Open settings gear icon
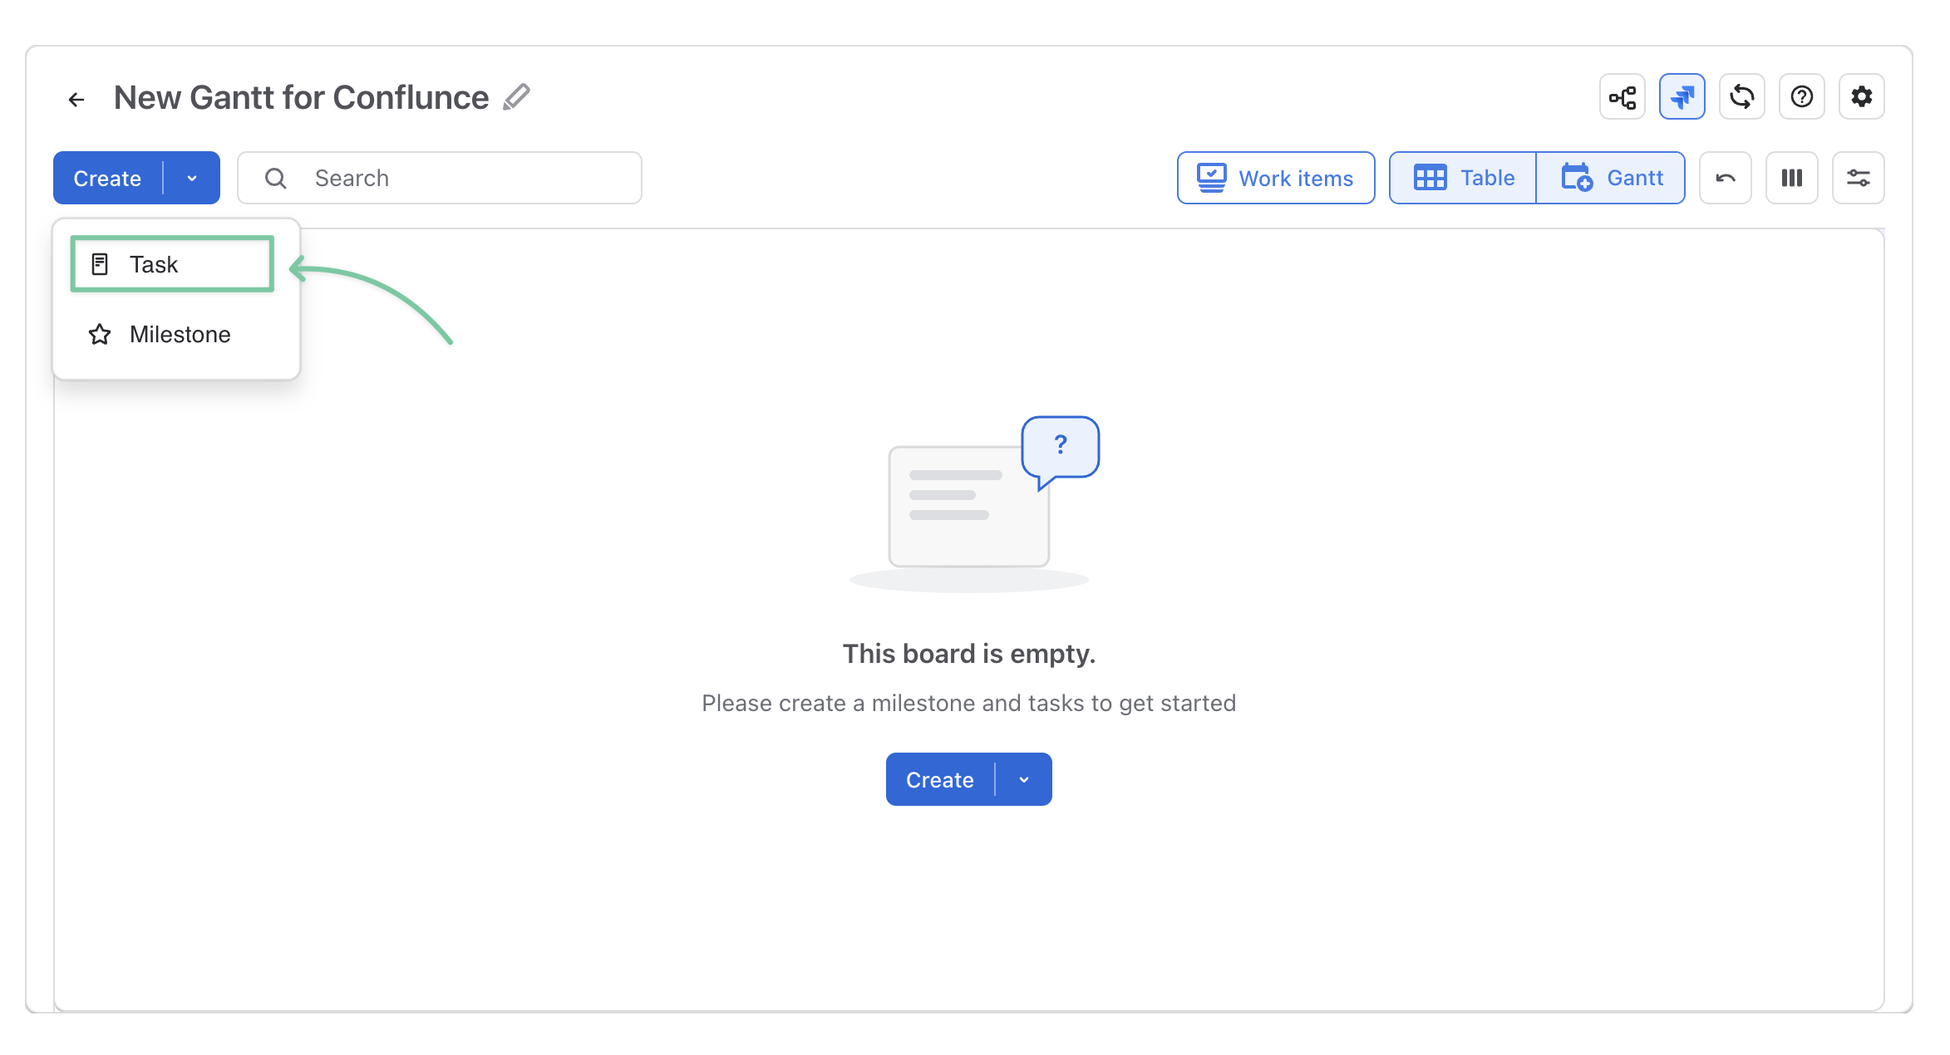 pos(1861,97)
